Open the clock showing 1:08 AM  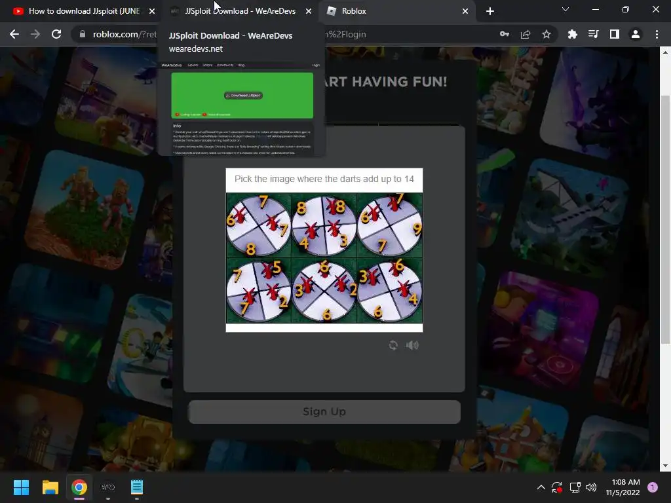623,487
